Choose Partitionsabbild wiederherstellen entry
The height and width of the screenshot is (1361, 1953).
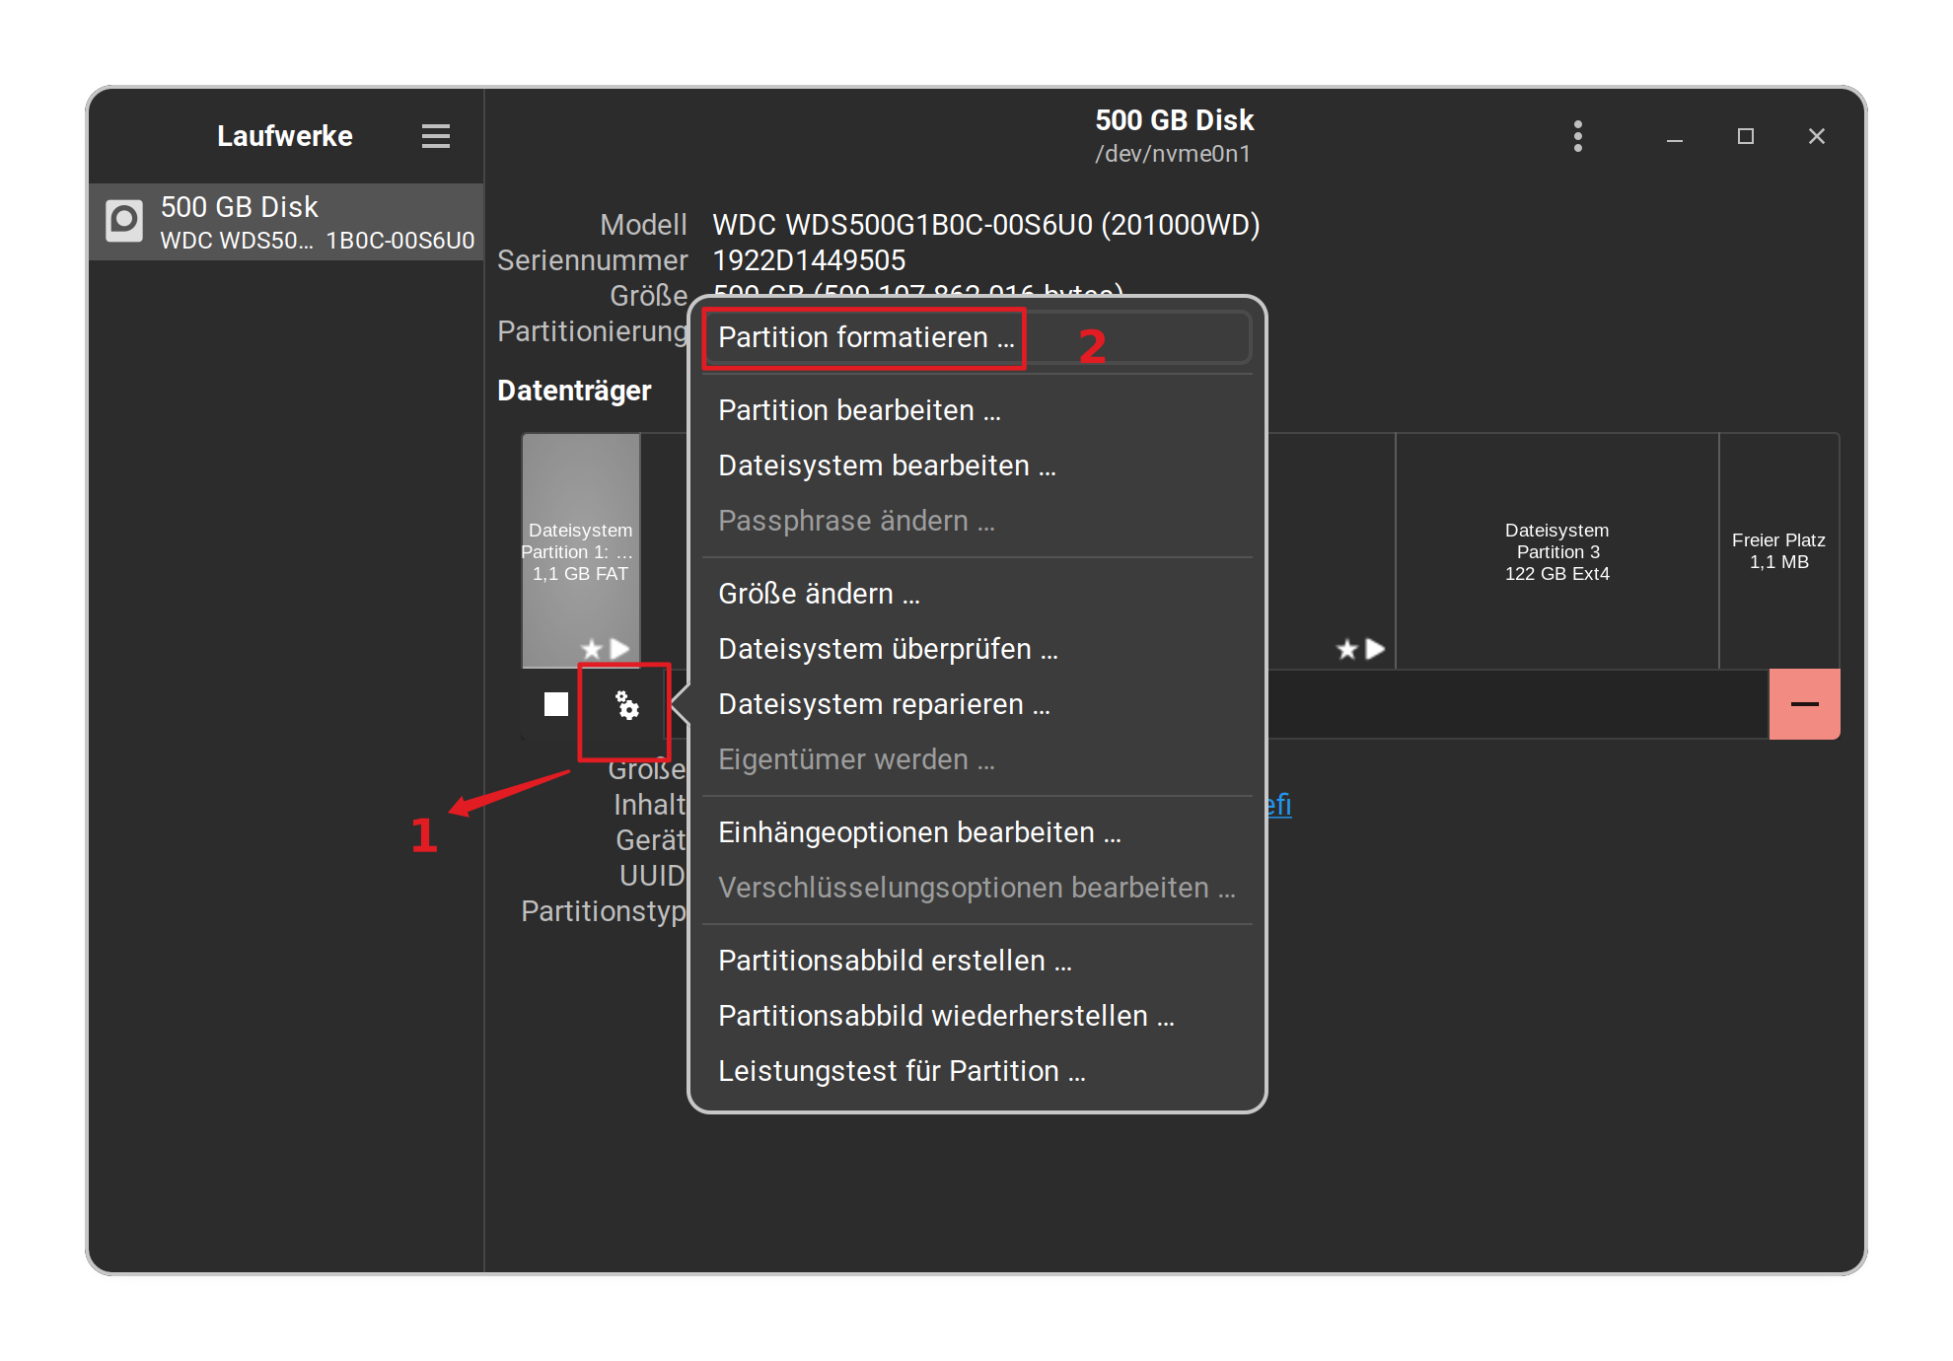tap(945, 1016)
